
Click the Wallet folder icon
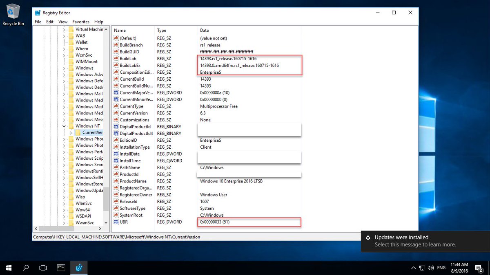(71, 42)
